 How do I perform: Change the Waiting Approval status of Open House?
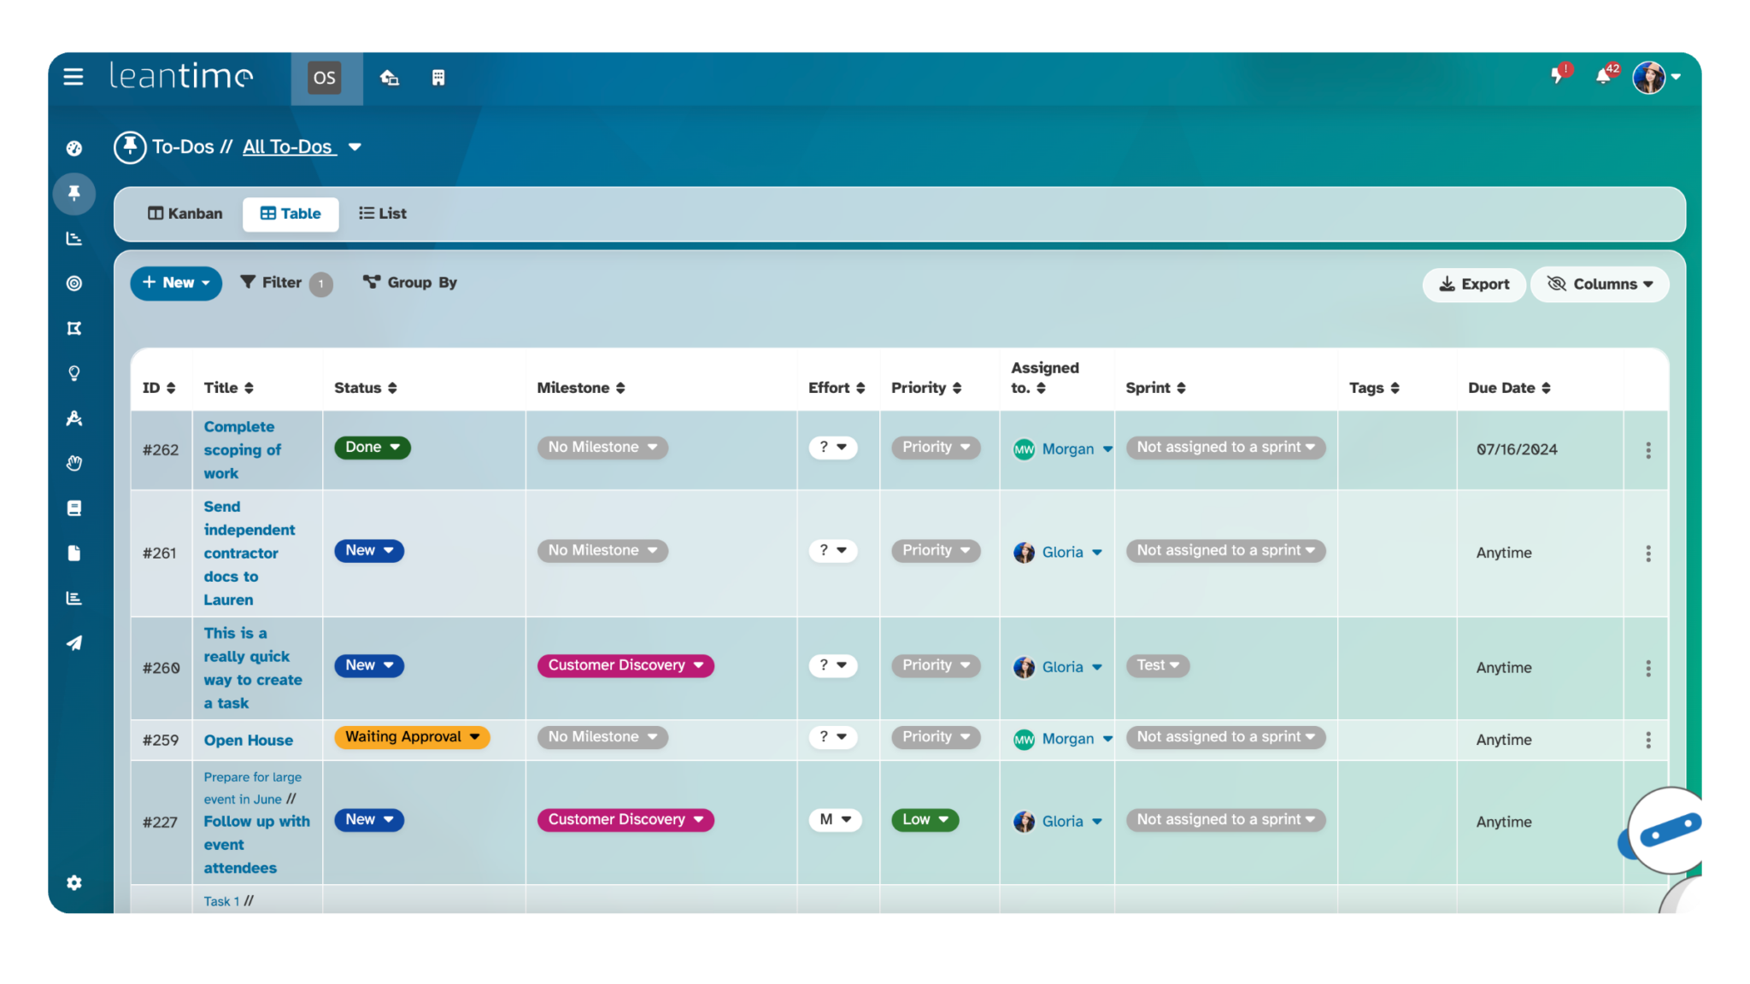point(411,736)
